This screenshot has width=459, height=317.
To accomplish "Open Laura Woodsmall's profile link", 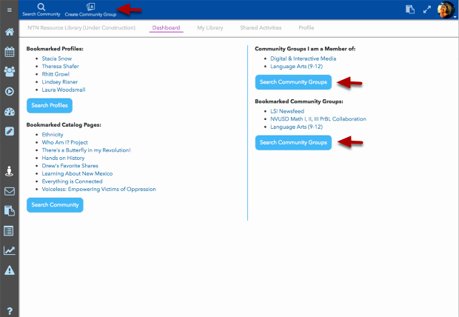I will pos(64,90).
